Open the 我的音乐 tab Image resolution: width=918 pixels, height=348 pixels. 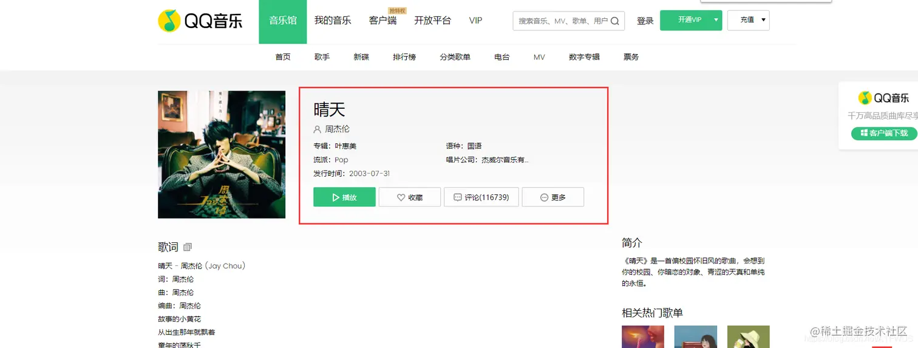[x=333, y=21]
